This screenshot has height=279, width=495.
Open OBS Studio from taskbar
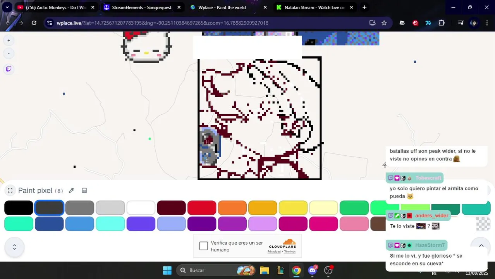[x=328, y=270]
